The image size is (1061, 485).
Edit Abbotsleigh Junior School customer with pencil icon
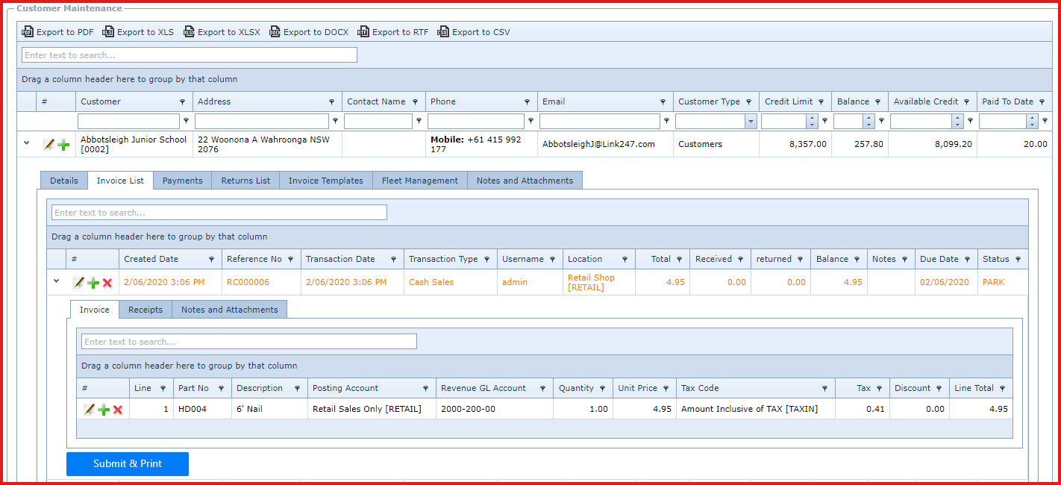pos(49,145)
